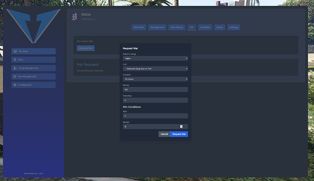314x181 pixels.
Task: Click the 'No pending war requests.' text
Action: [x=90, y=70]
